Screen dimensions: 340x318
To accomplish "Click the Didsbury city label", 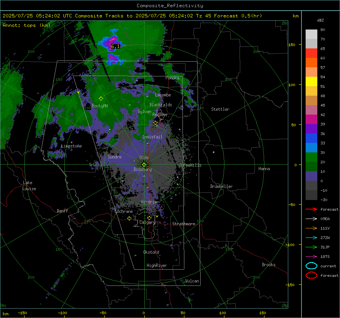I will 142,169.
